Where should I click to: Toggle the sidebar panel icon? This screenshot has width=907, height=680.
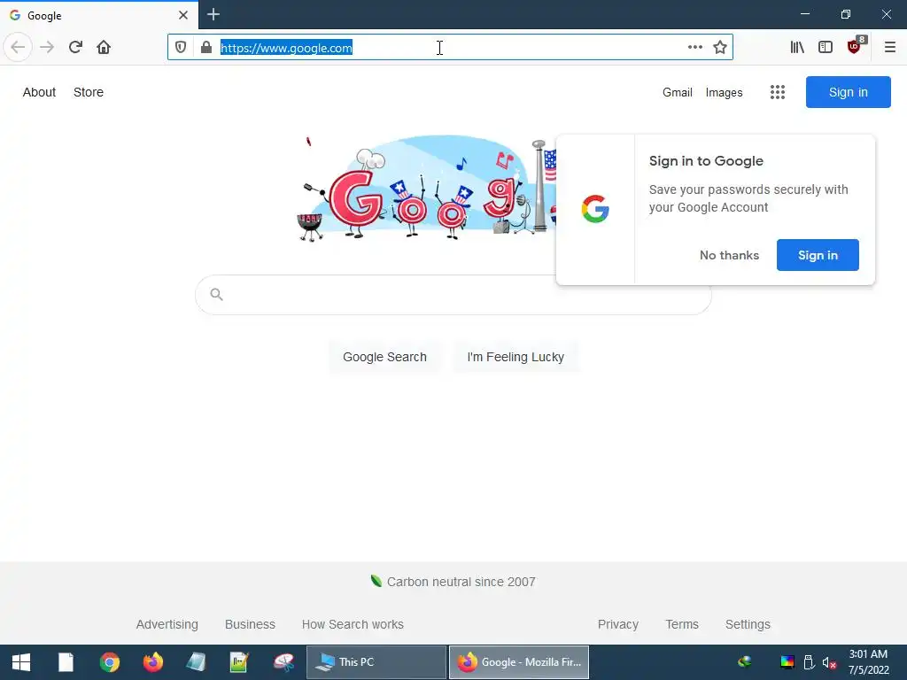[826, 47]
